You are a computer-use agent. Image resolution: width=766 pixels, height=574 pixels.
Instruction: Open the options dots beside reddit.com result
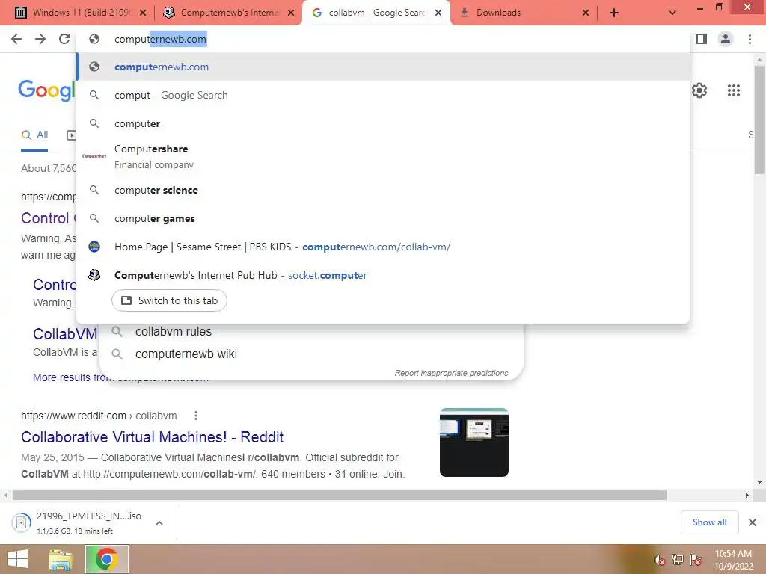(196, 416)
